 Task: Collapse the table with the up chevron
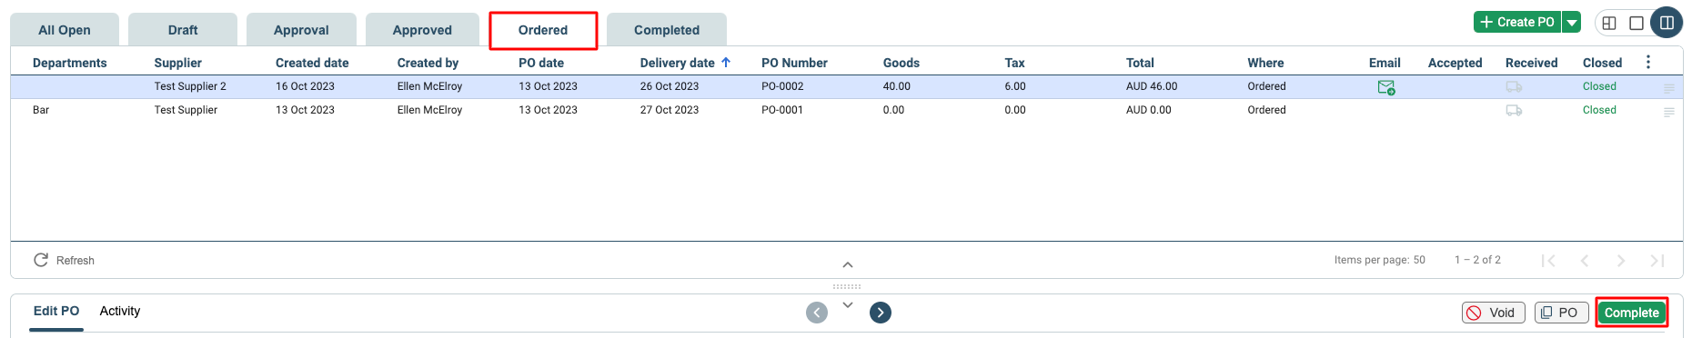tap(848, 265)
